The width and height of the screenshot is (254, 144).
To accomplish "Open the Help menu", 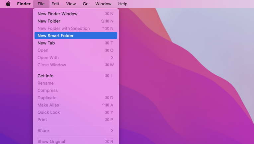I will 123,4.
